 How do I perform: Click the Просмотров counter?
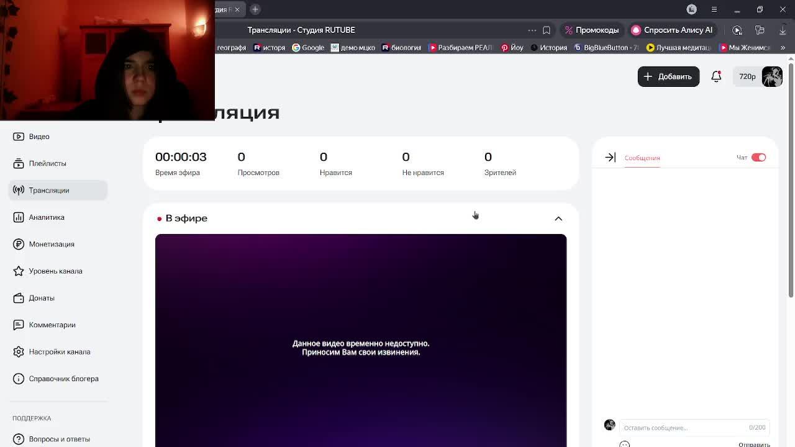click(x=258, y=164)
